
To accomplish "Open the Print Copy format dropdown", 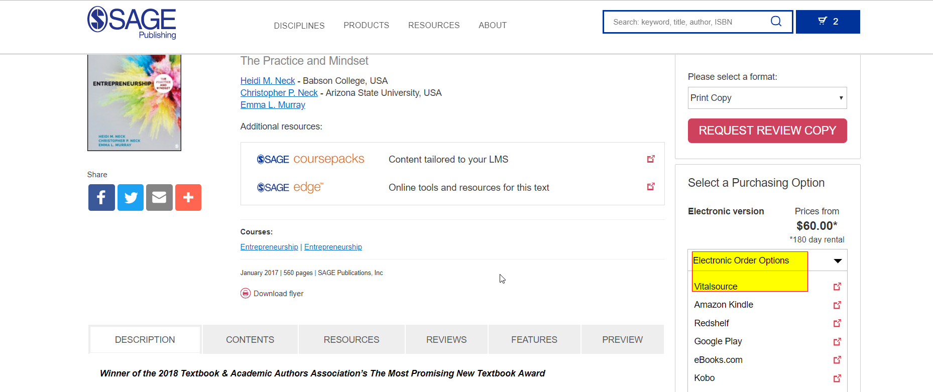I will [x=767, y=98].
